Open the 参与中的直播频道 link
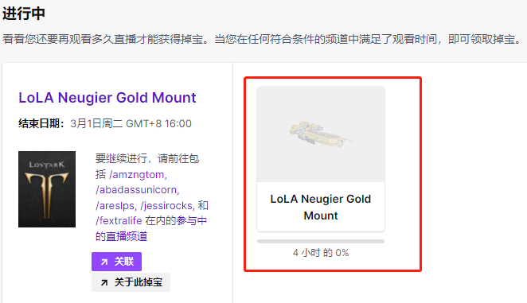527x303 pixels. (151, 228)
